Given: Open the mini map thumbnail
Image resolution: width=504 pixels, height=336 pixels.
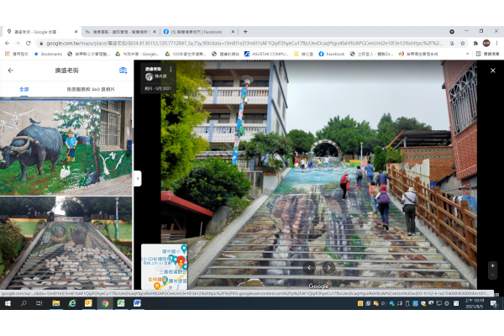Looking at the screenshot, I should pyautogui.click(x=165, y=267).
